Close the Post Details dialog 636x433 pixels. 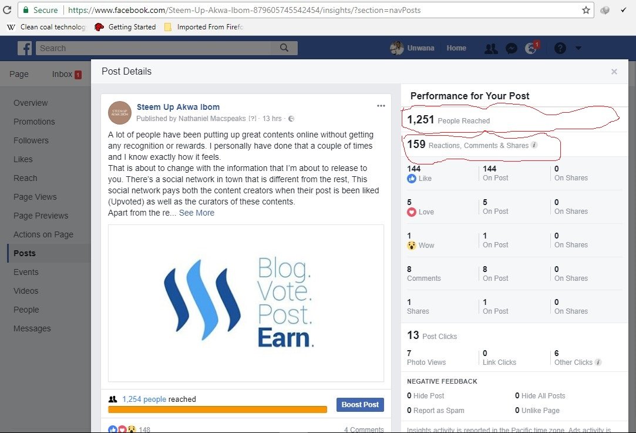point(614,72)
